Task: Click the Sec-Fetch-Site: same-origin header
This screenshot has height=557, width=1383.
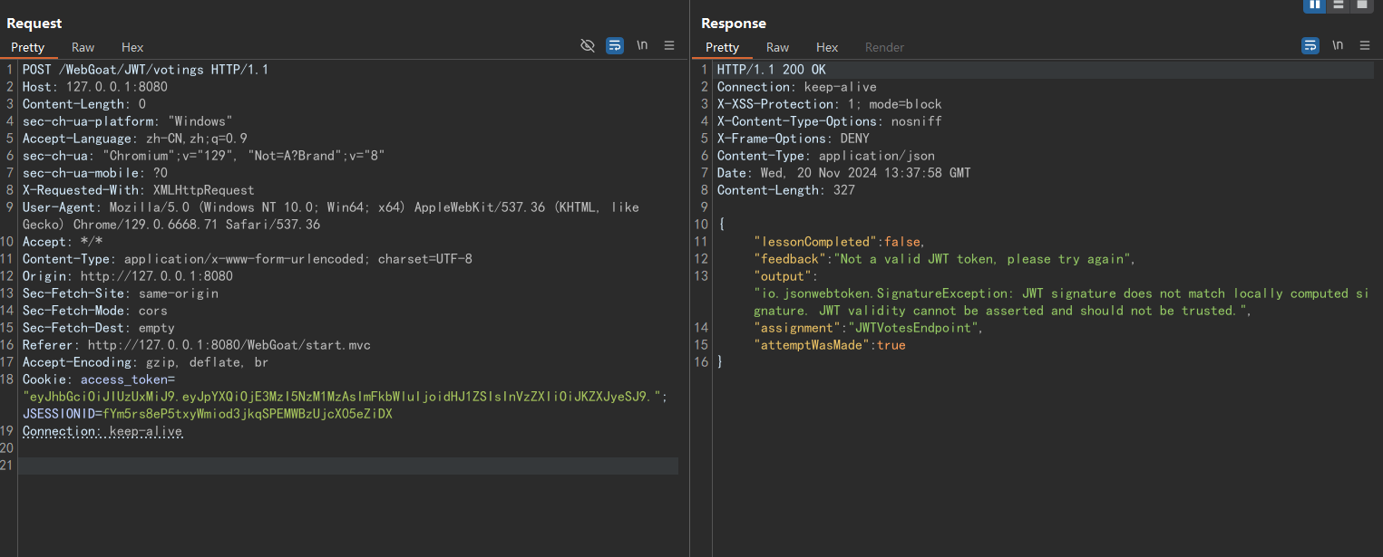Action: (121, 293)
